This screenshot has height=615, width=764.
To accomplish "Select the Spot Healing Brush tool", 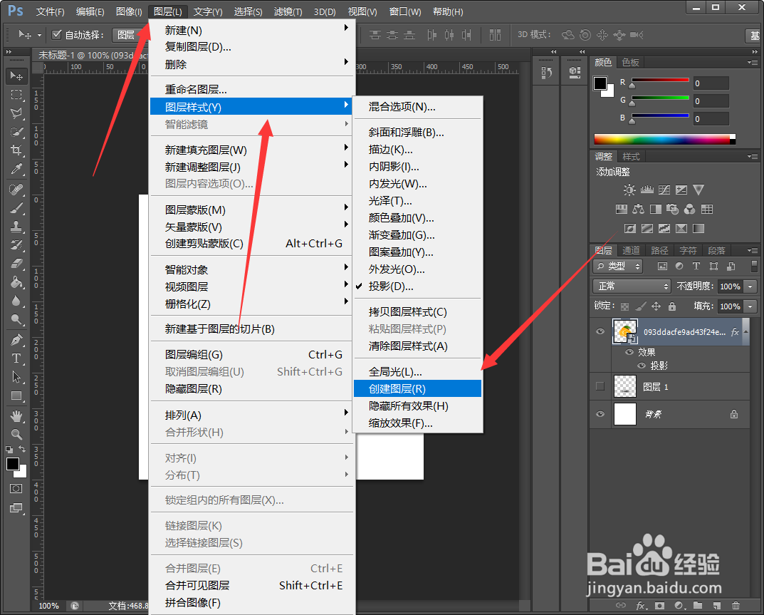I will pyautogui.click(x=16, y=190).
